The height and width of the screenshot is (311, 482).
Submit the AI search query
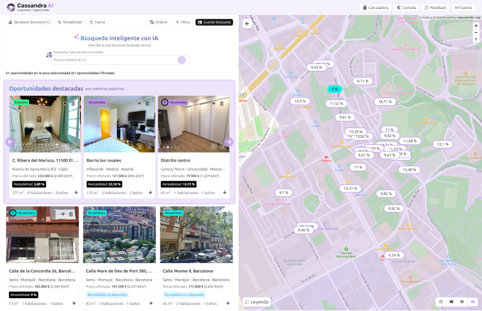click(x=182, y=60)
